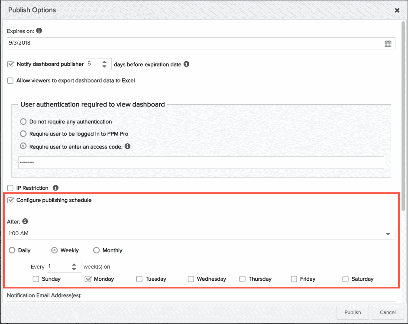Click the info icon beside Expires on
Image resolution: width=408 pixels, height=324 pixels.
39,31
